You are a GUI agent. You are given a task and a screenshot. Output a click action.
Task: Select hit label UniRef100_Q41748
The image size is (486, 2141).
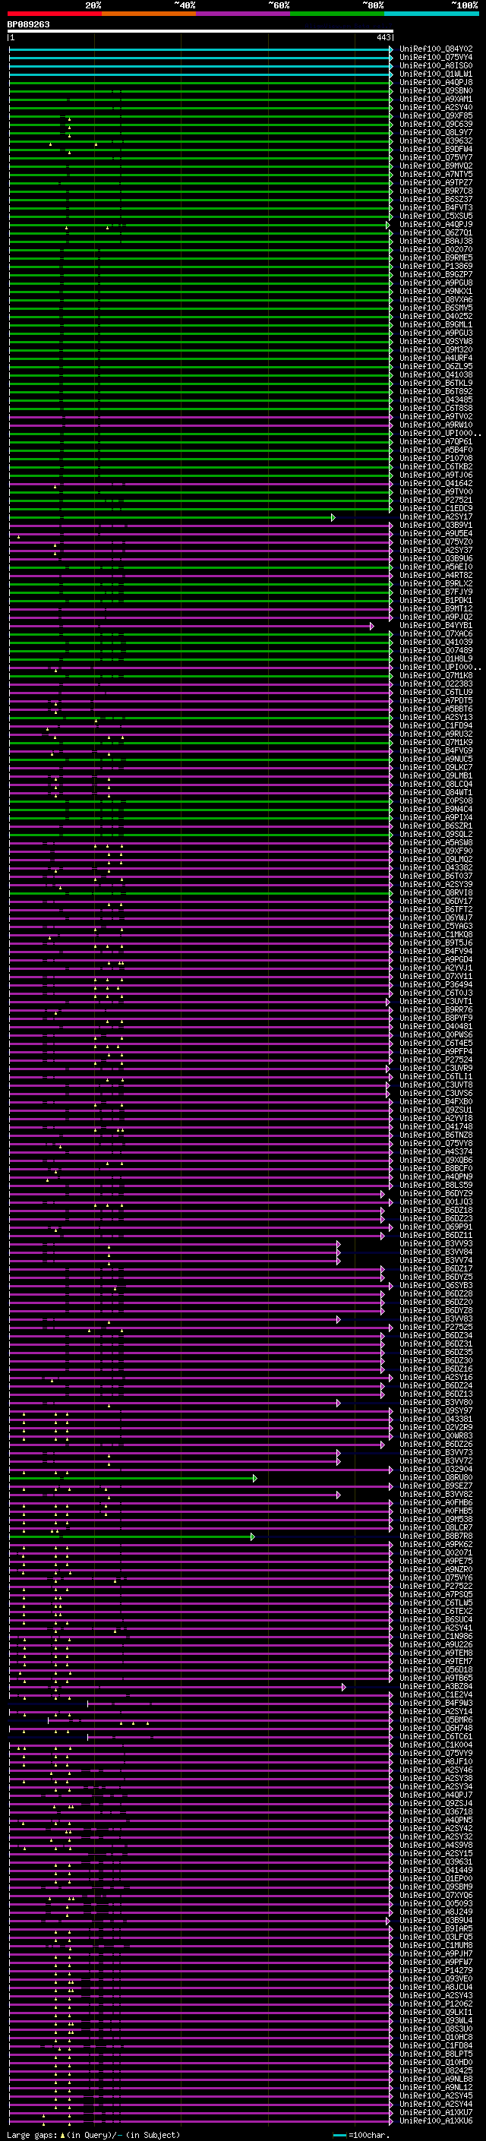(436, 1126)
